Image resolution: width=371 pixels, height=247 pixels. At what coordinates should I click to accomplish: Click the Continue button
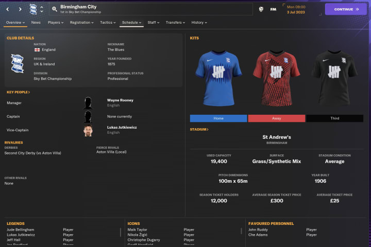tap(346, 9)
